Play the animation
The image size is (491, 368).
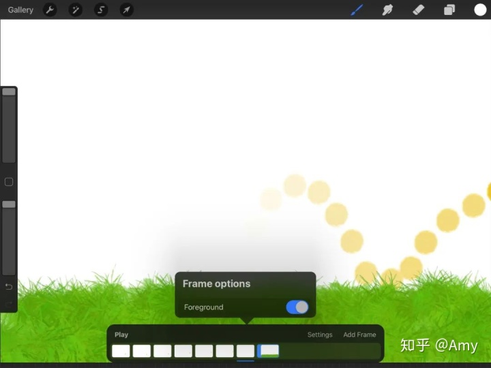coord(121,335)
